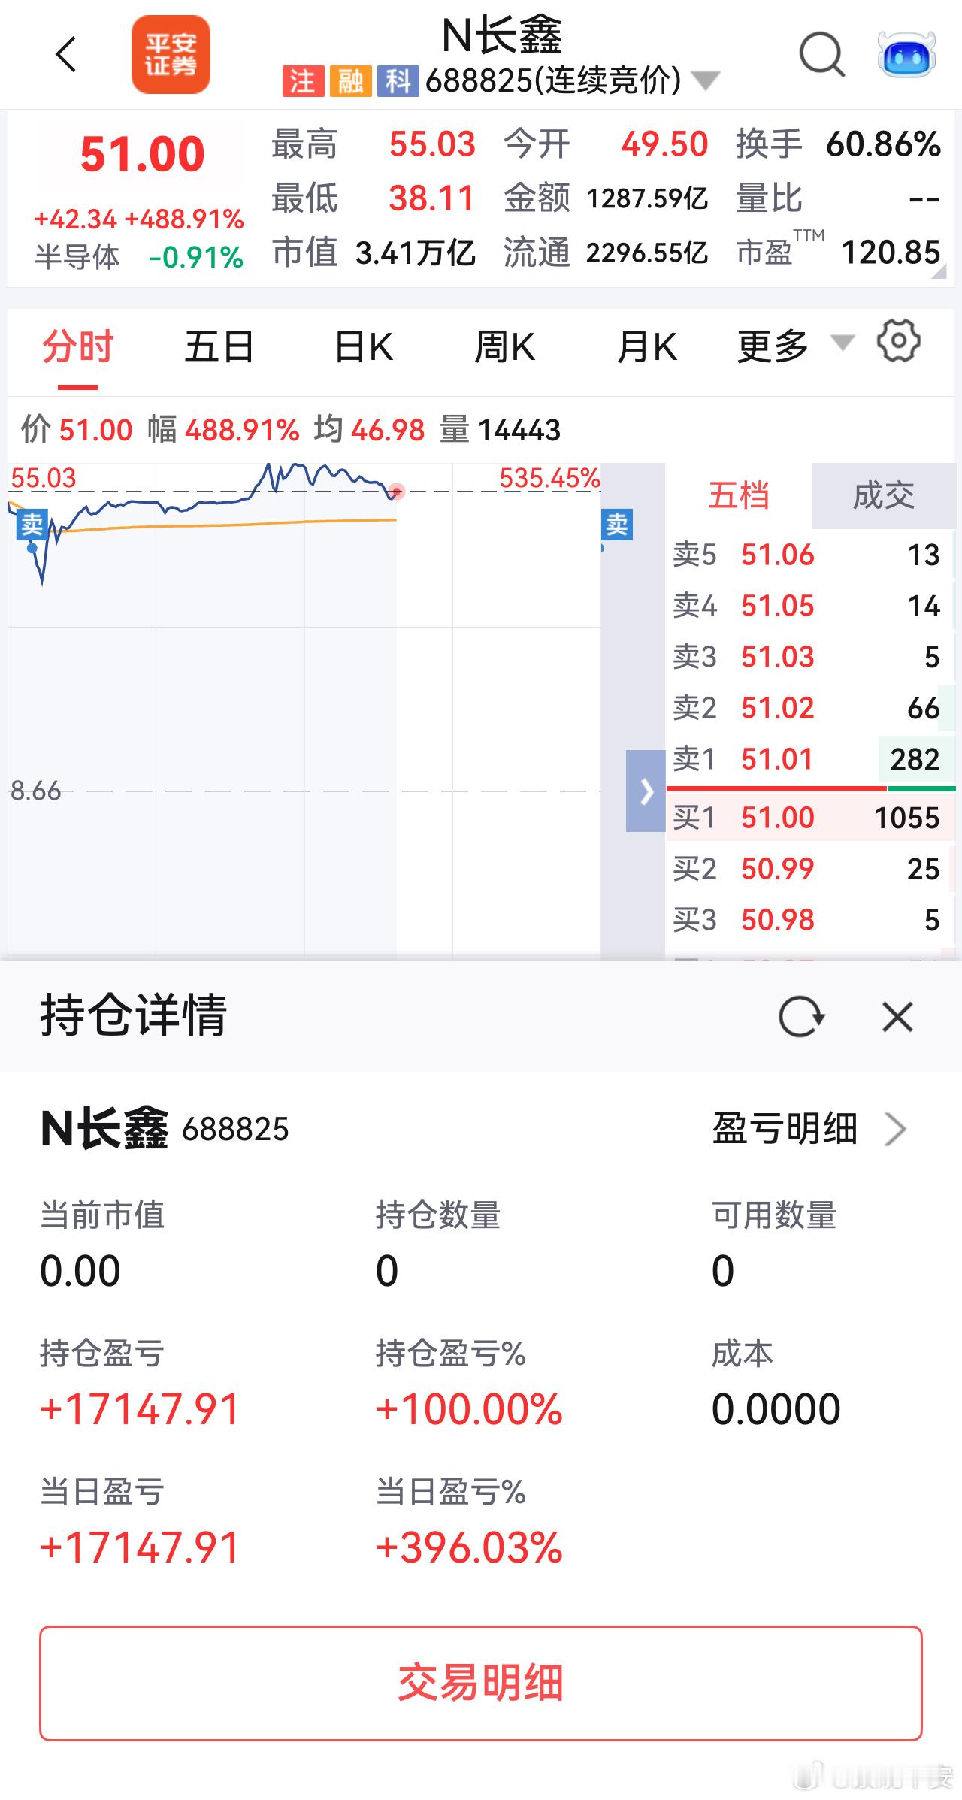The image size is (962, 1800).
Task: Expand the quote info corner triangle
Action: pos(939,272)
